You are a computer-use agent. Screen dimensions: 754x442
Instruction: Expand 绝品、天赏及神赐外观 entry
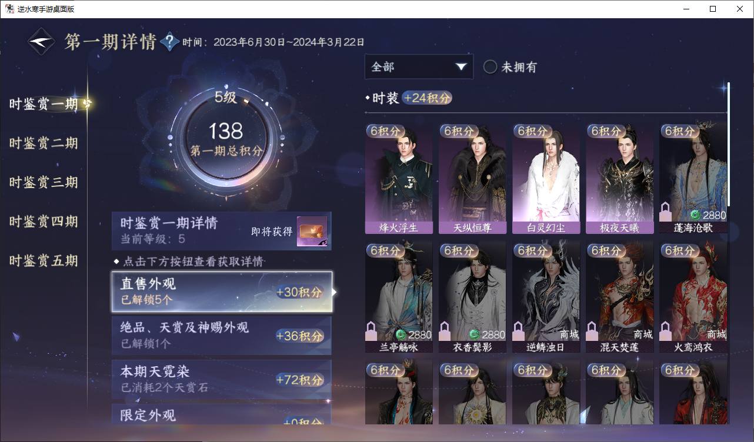coord(222,336)
